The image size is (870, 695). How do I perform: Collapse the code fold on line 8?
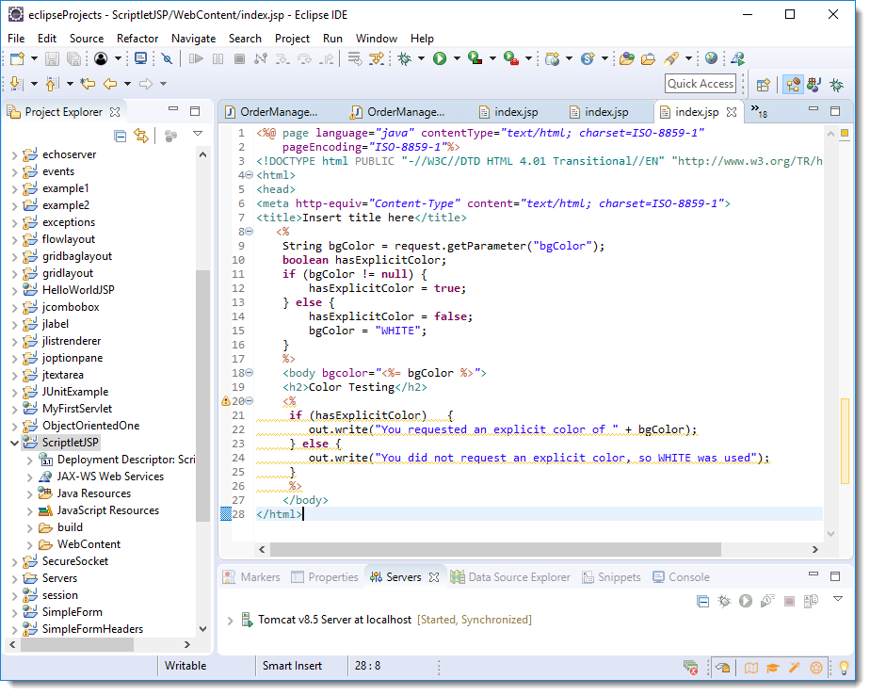point(250,232)
